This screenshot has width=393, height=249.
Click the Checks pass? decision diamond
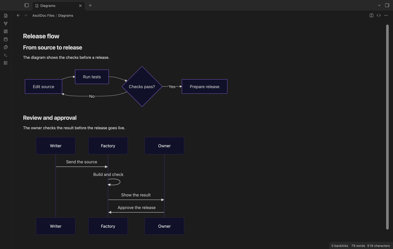click(x=142, y=86)
